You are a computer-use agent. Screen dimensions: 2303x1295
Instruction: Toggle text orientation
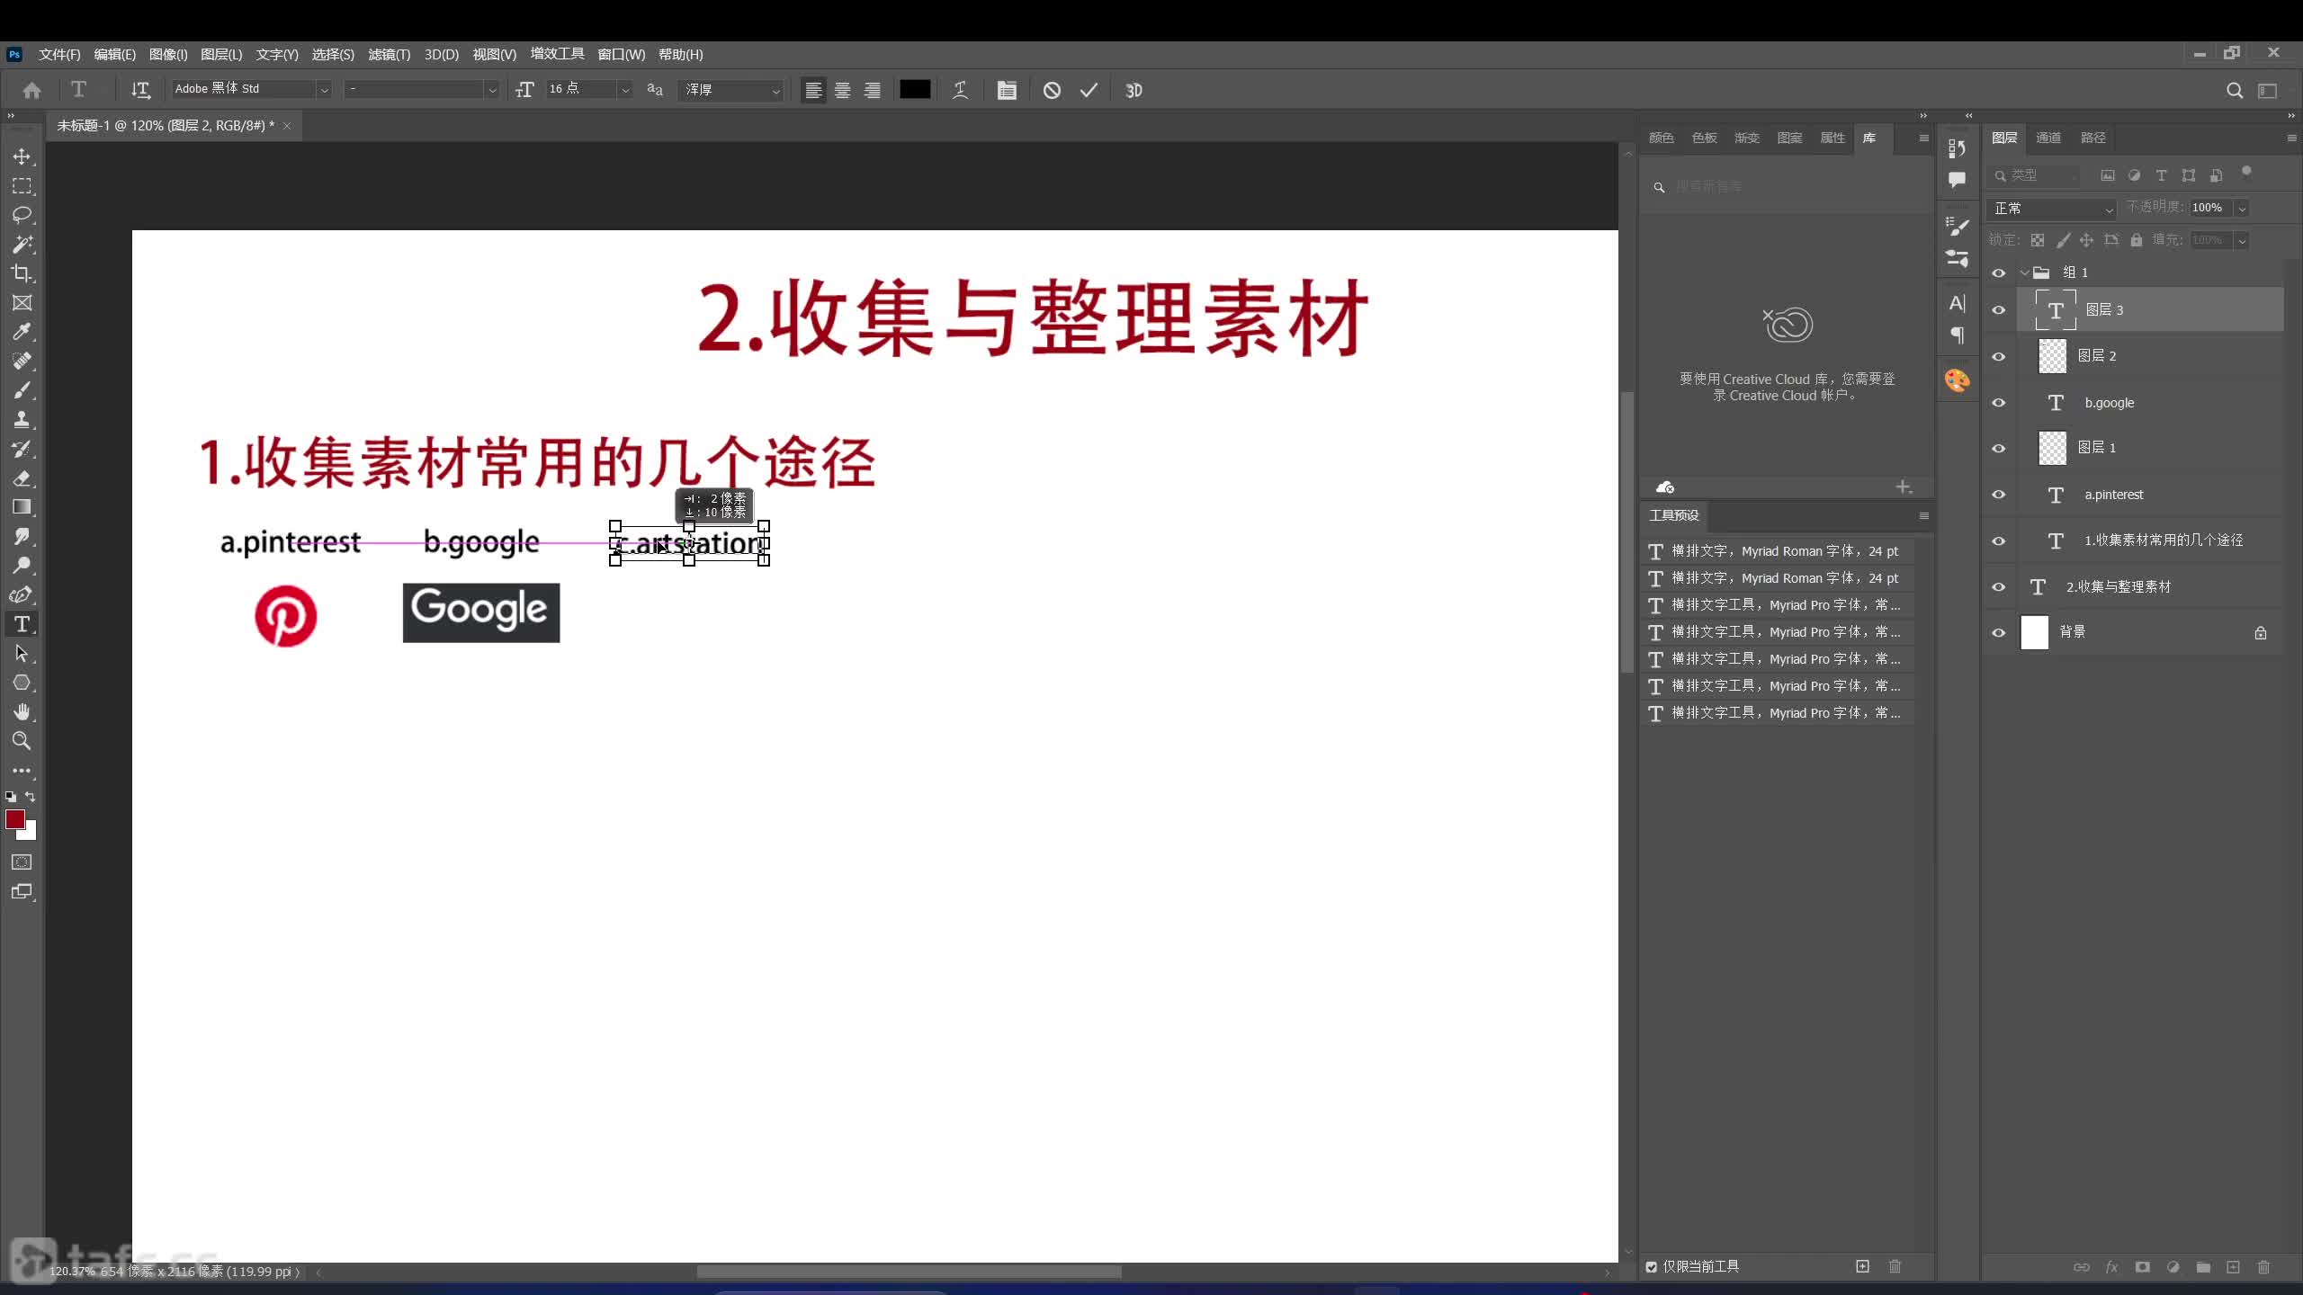(x=140, y=90)
